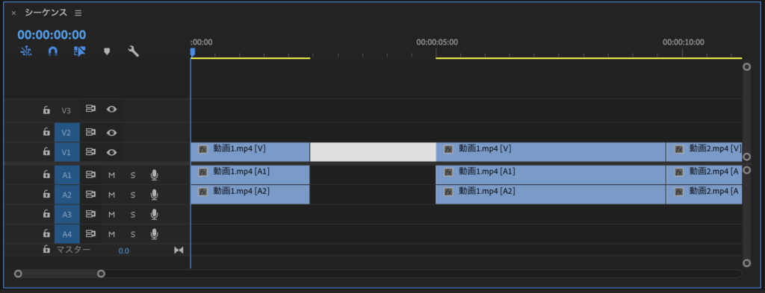Select first 動画1.mp4 [A1] audio clip
The width and height of the screenshot is (765, 293).
click(x=250, y=174)
